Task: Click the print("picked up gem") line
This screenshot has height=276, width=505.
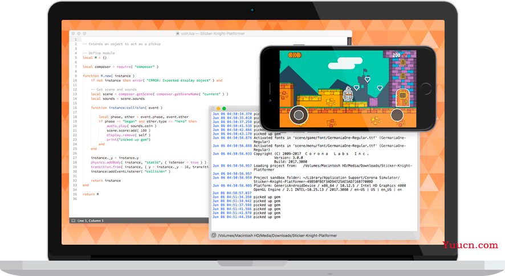Action: (128, 139)
